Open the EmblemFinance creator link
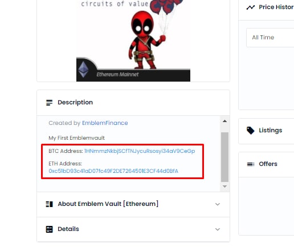The image size is (294, 247). (x=105, y=123)
